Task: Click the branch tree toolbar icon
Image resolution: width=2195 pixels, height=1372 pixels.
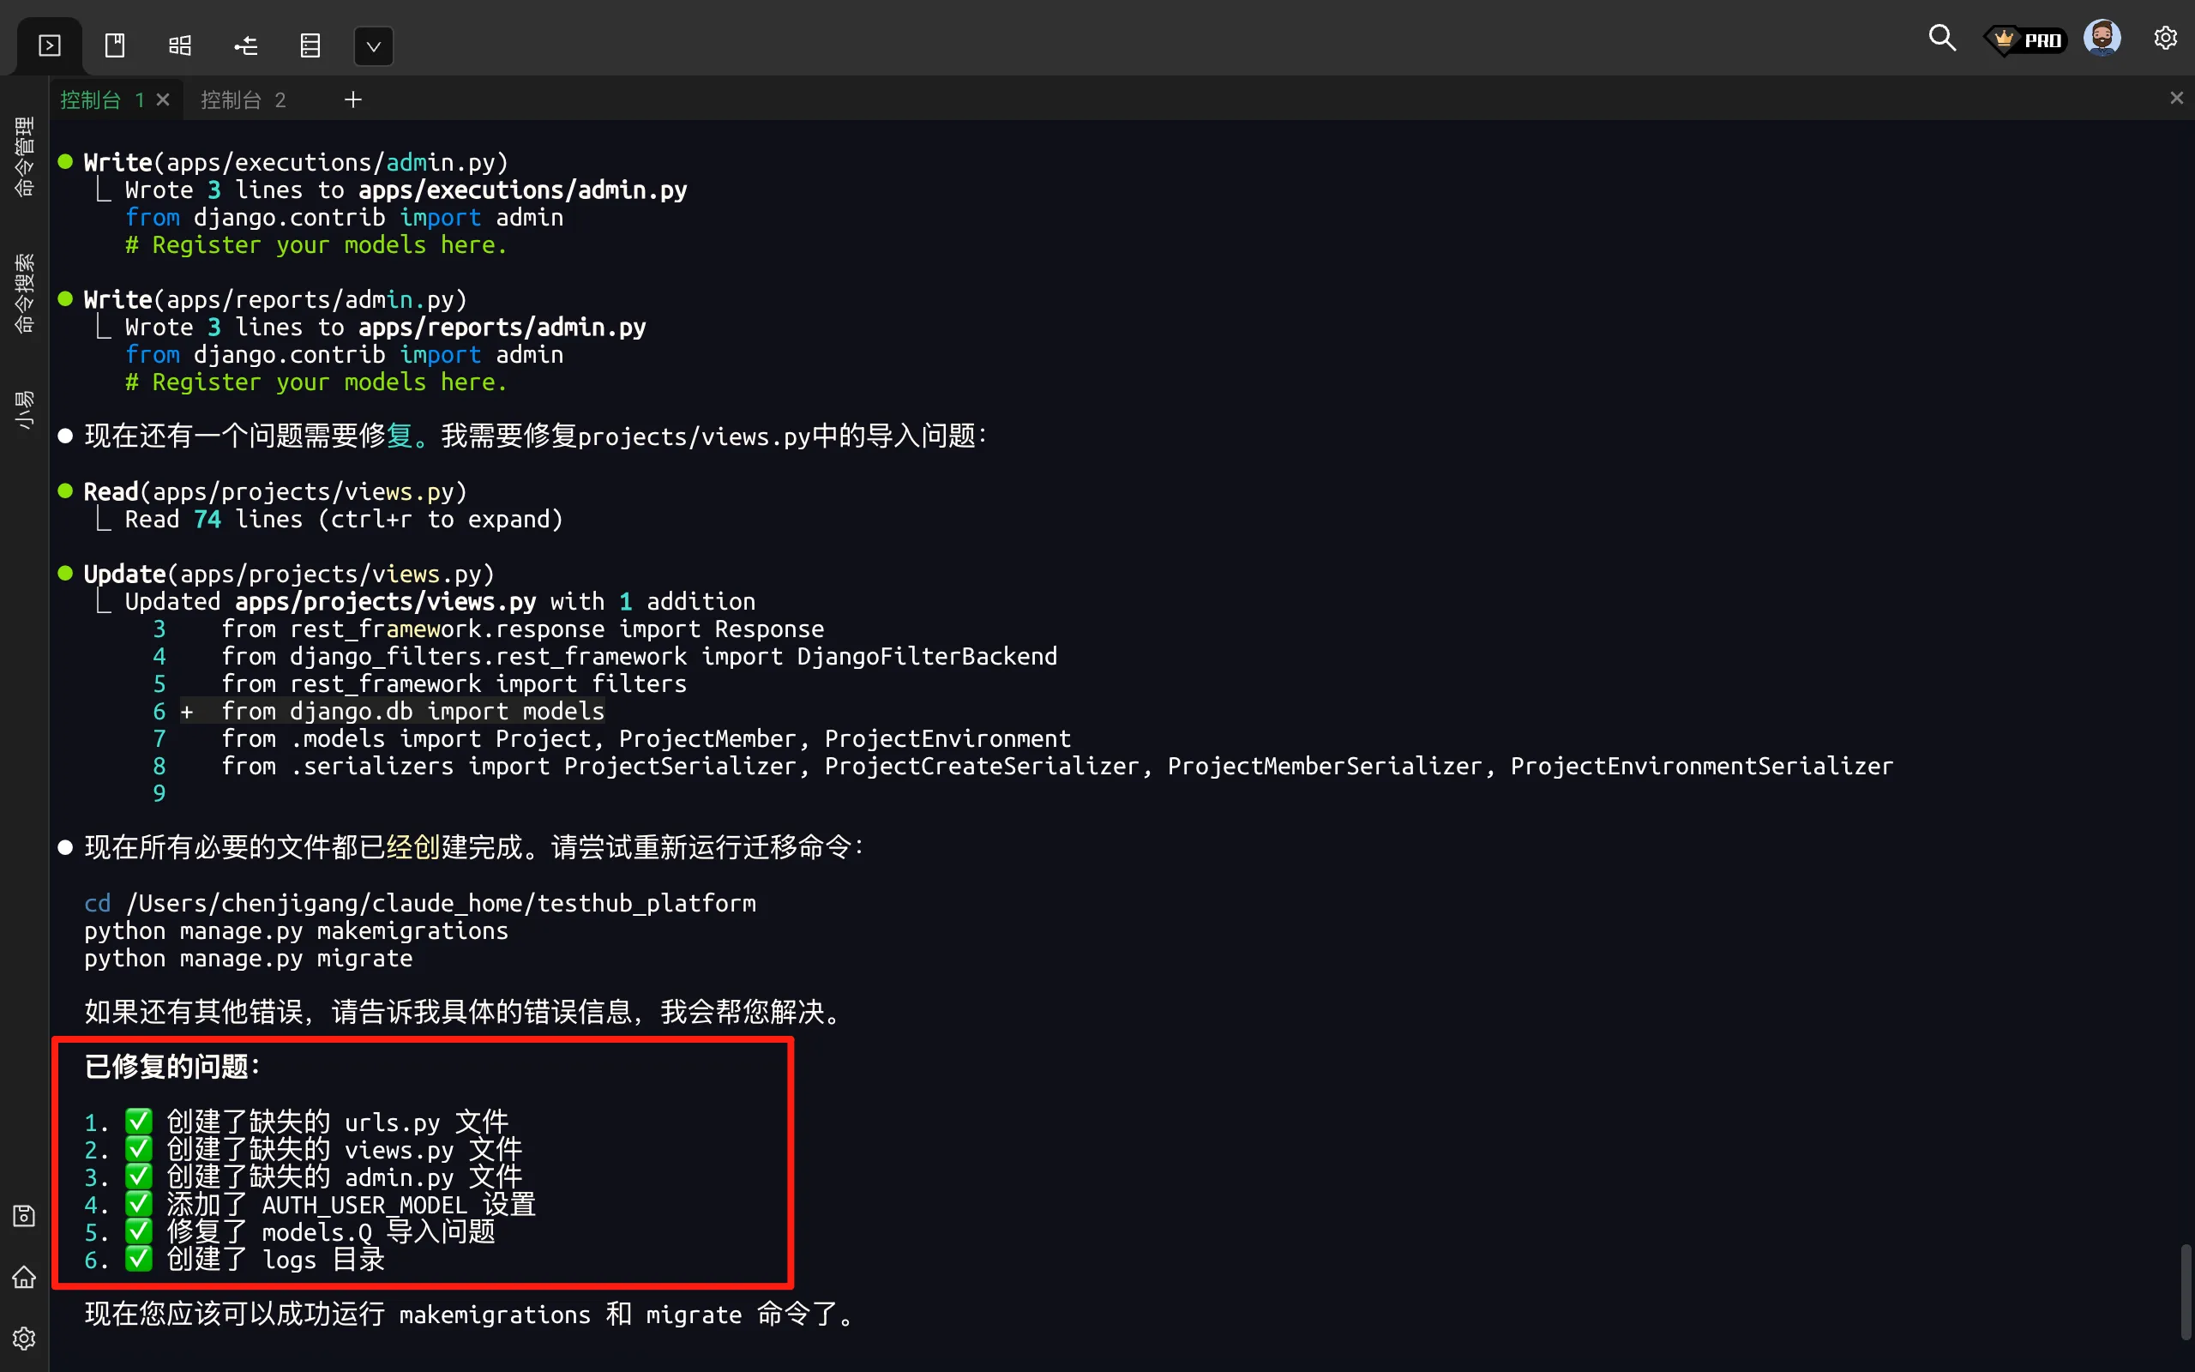Action: pyautogui.click(x=246, y=45)
